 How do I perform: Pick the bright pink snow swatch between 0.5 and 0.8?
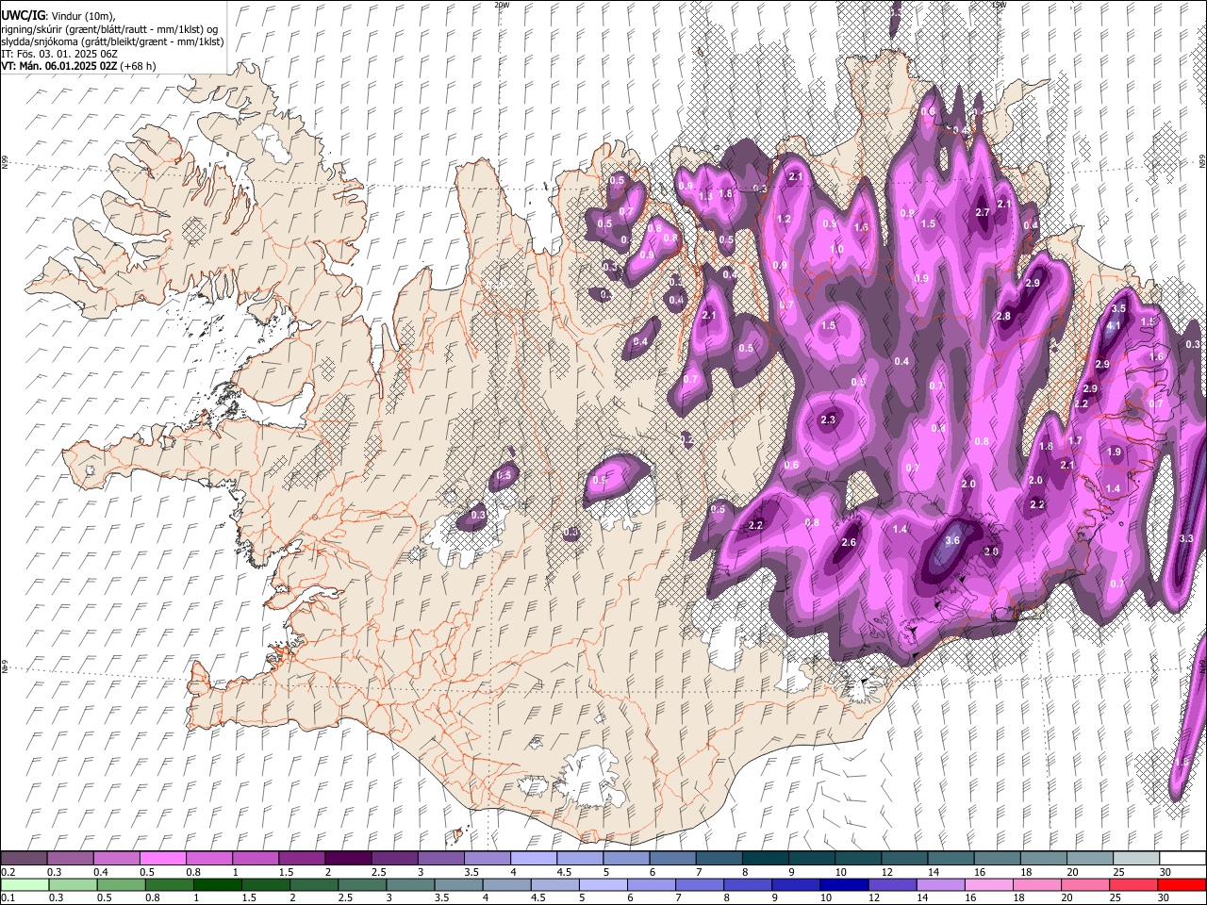(x=162, y=858)
